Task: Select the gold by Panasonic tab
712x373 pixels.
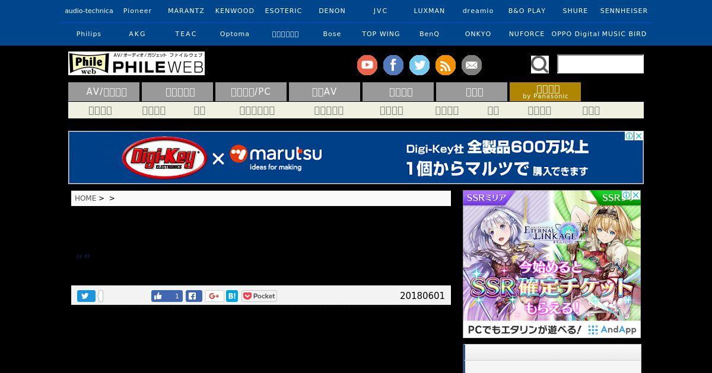Action: pos(545,92)
